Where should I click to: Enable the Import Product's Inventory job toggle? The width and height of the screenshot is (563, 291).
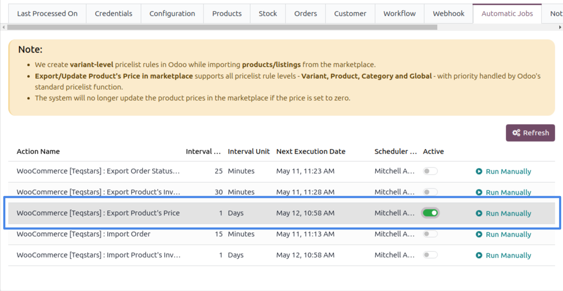430,255
